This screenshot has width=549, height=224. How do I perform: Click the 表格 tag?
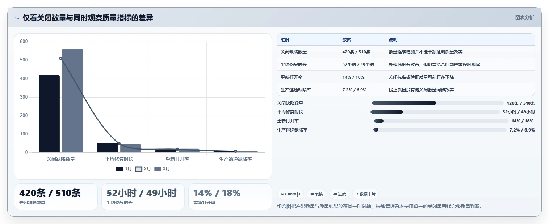(317, 194)
